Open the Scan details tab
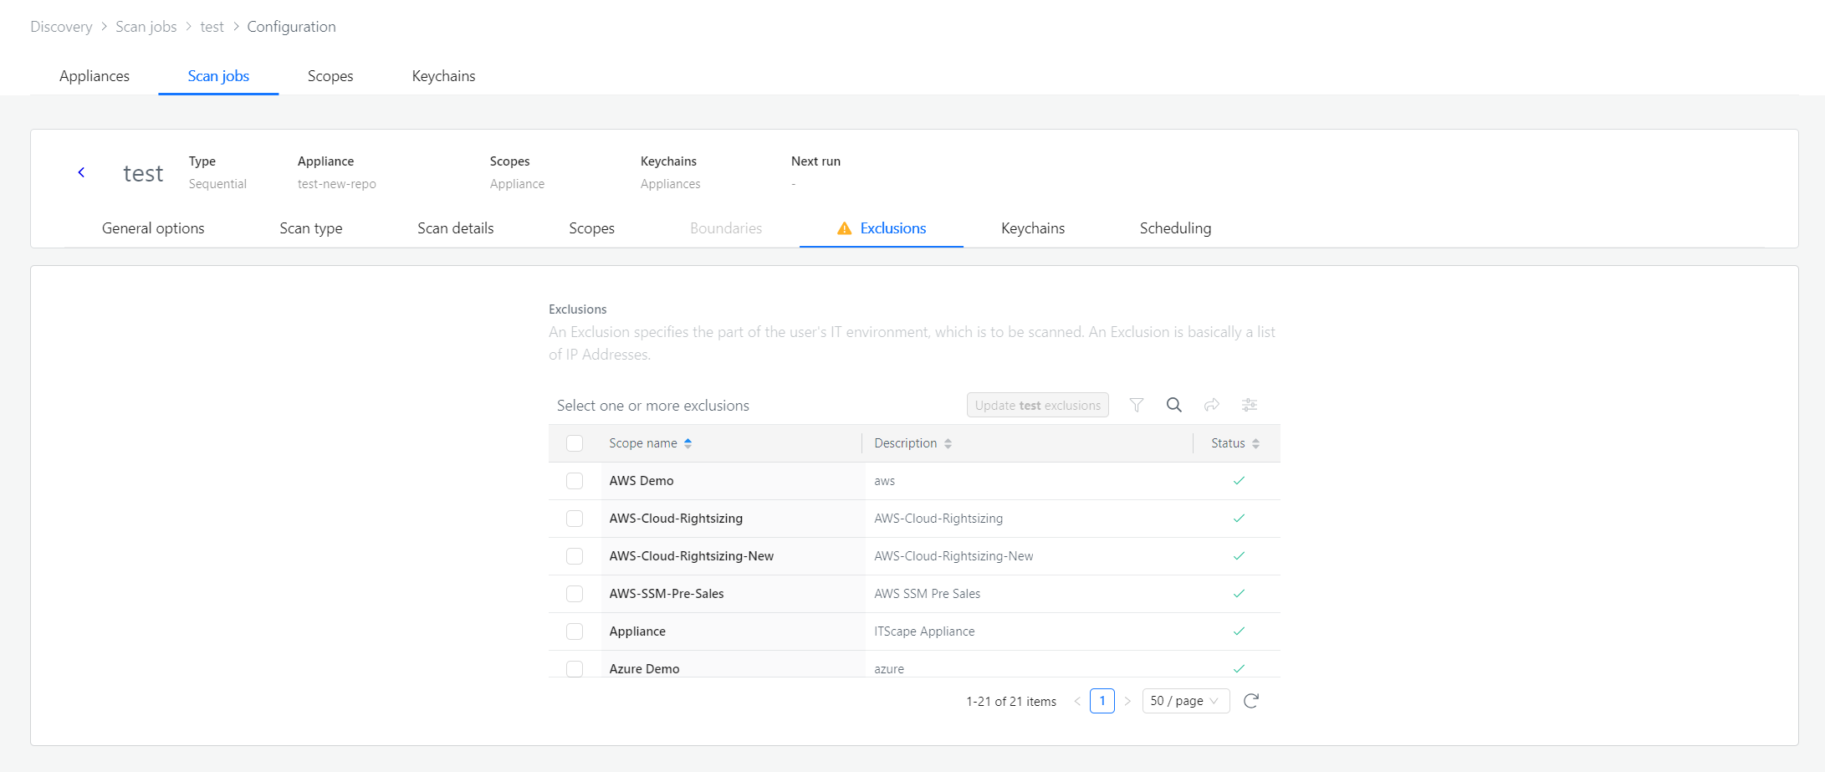1825x772 pixels. pyautogui.click(x=456, y=228)
